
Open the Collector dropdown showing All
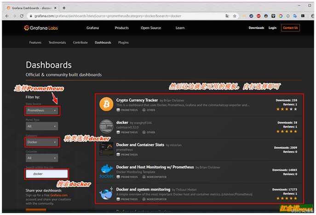click(42, 158)
